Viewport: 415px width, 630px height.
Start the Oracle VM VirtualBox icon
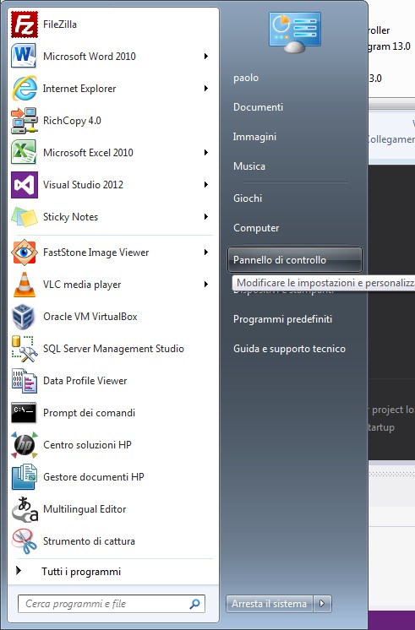25,317
